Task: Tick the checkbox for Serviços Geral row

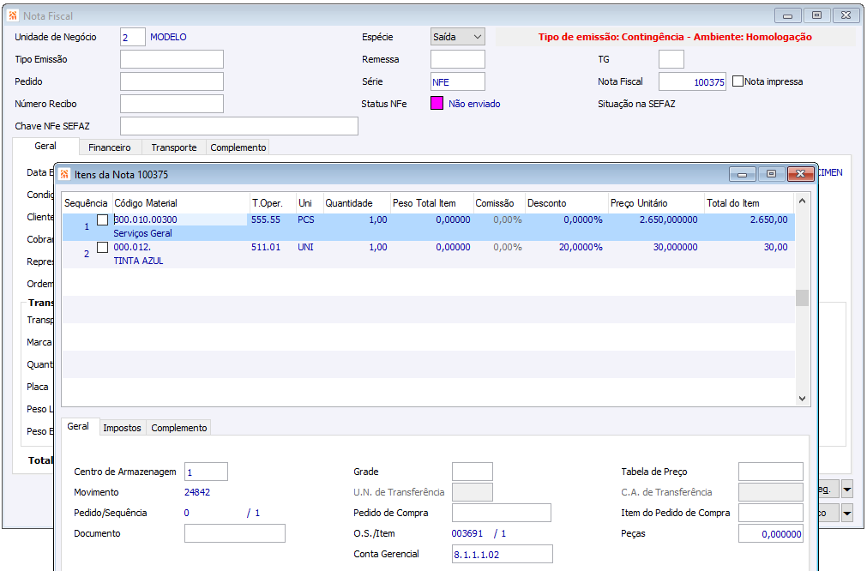Action: (x=103, y=220)
